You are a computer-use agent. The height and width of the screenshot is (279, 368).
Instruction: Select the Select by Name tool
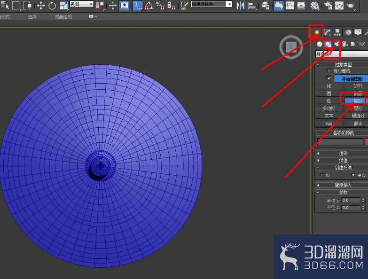[x=5, y=5]
